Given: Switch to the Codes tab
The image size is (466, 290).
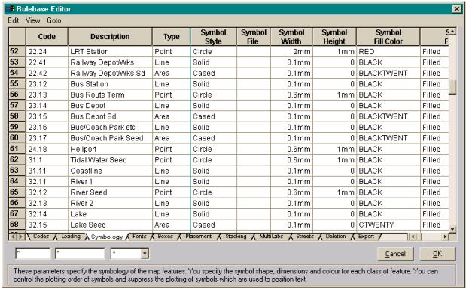Looking at the screenshot, I should coord(41,237).
